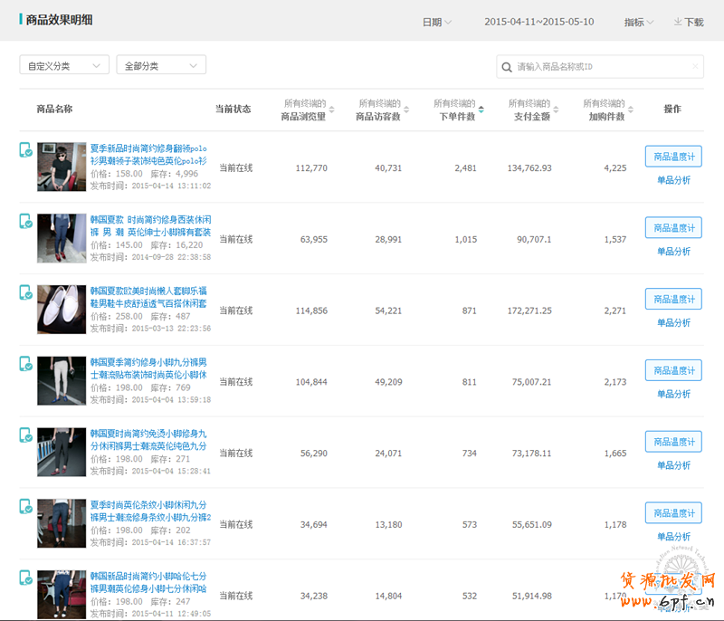Open the 日期 dropdown

coord(436,22)
